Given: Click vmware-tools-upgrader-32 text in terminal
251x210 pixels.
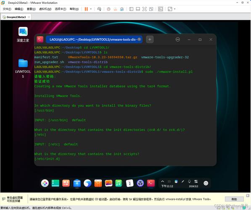Looking at the screenshot, I should point(165,57).
